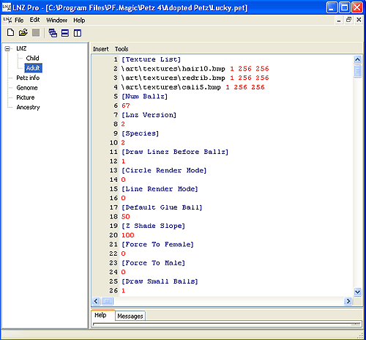This screenshot has height=340, width=366.
Task: Click line 6 value 67 in editor
Action: (x=126, y=106)
